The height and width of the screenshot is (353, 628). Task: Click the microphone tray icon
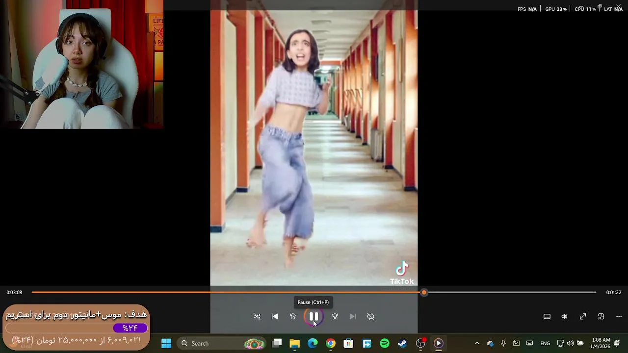tap(503, 343)
